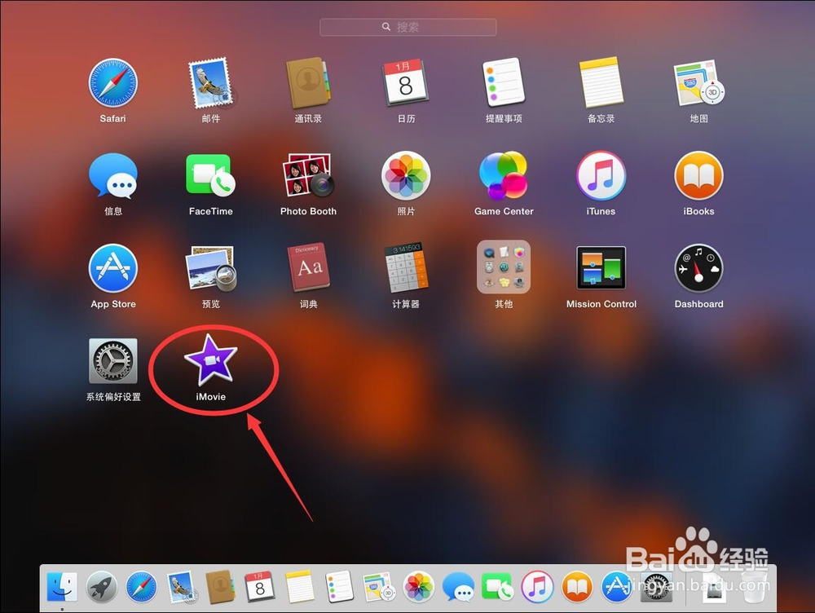
Task: Open 通讯录 contacts app in Launchpad
Action: point(308,83)
